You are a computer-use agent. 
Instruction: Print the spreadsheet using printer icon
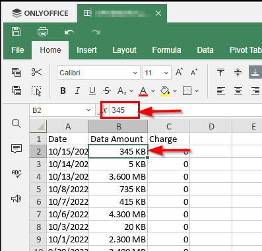coord(43,32)
